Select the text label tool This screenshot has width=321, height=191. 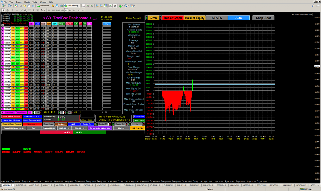point(37,10)
